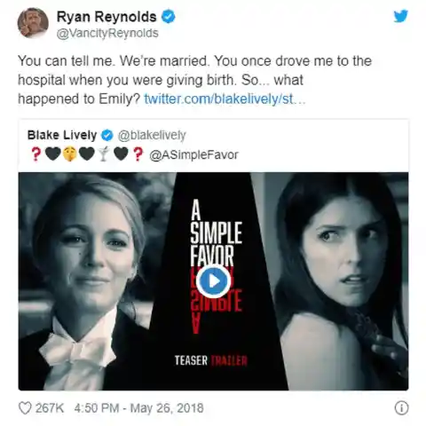This screenshot has height=426, width=426.
Task: Click the 267K likes count
Action: pos(50,408)
